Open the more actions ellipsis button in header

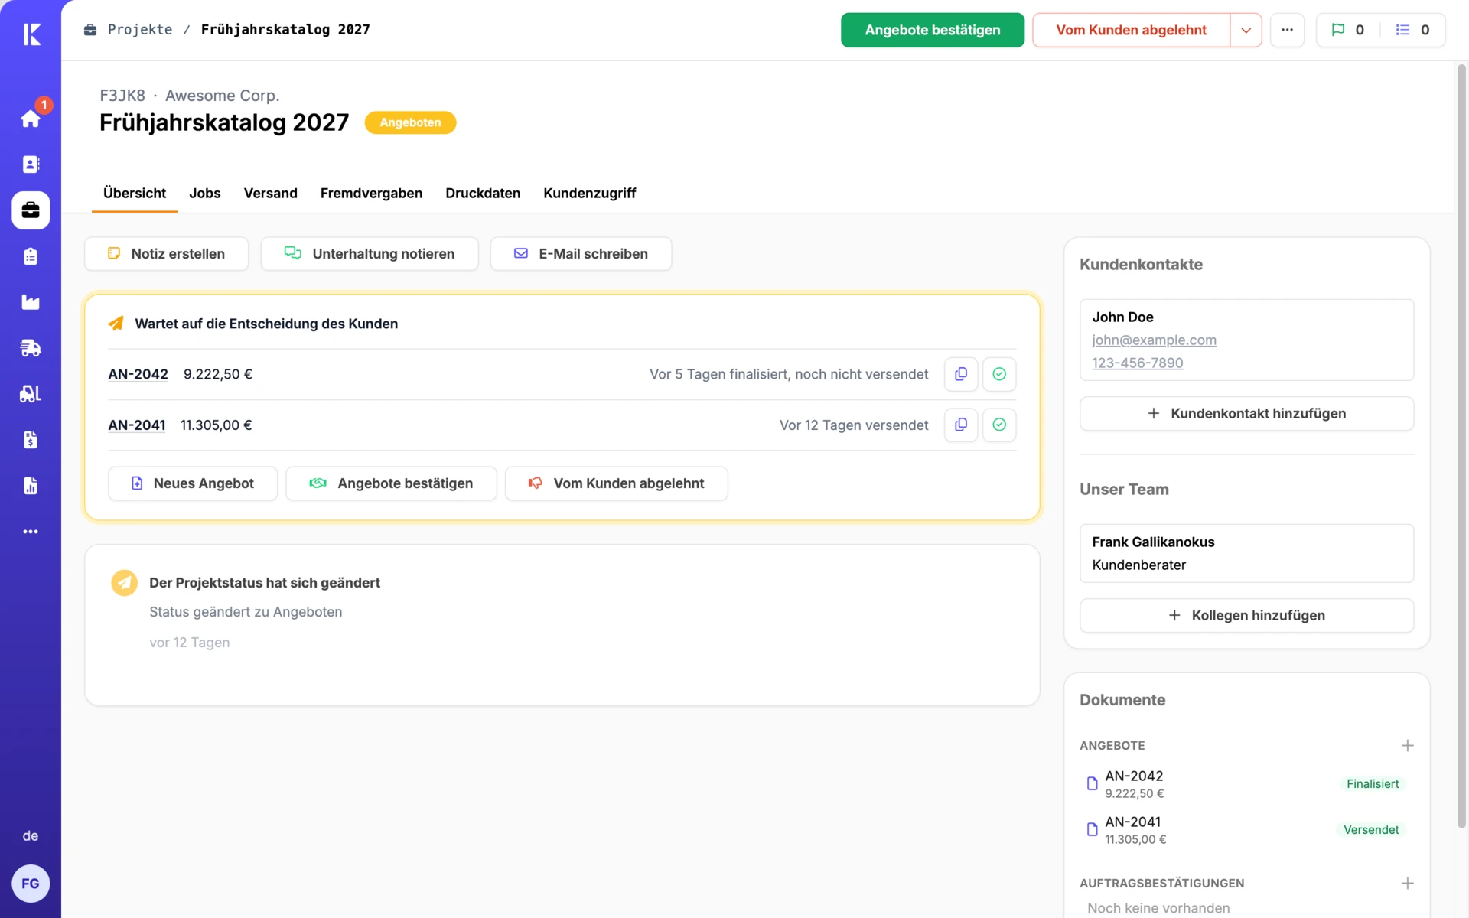1288,30
